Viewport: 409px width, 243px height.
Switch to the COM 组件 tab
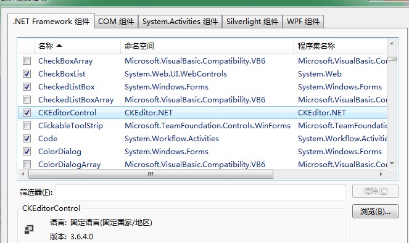[116, 22]
